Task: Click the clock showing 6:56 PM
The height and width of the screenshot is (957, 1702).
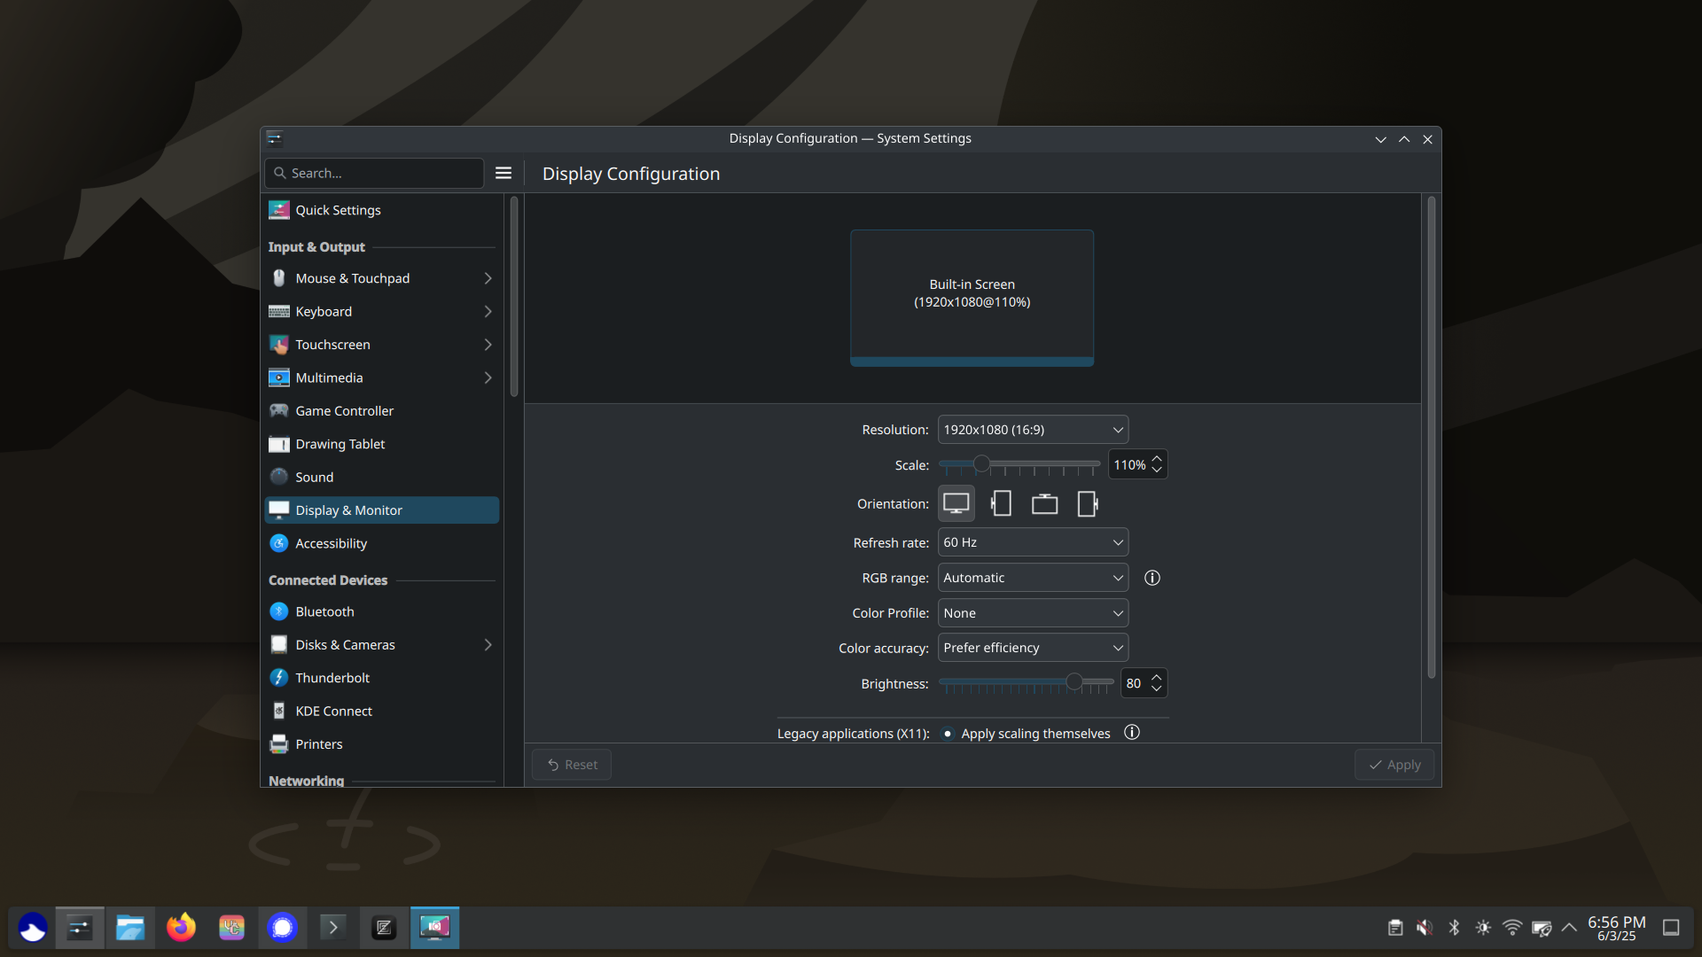Action: pyautogui.click(x=1616, y=928)
